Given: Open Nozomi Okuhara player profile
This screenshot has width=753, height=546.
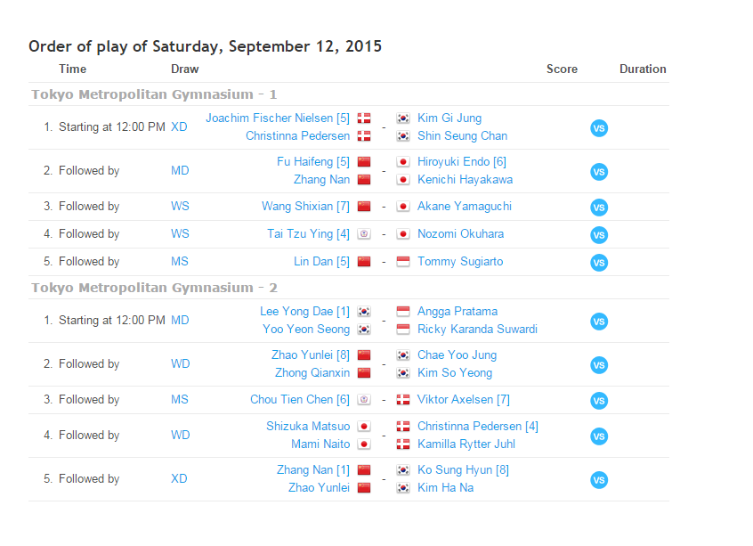Looking at the screenshot, I should click(460, 234).
